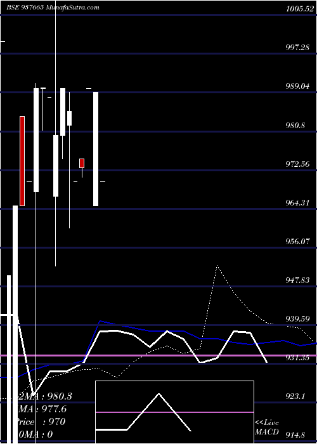Click the 12MA : 980.3 reading
The height and width of the screenshot is (444, 317).
tap(44, 396)
